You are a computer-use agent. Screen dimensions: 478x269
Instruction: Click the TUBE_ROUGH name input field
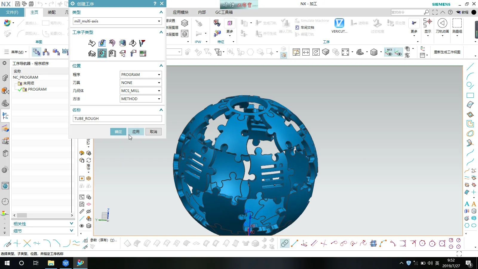tap(117, 119)
